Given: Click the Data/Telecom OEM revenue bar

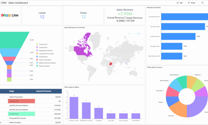Looking at the screenshot, I should click(x=172, y=56).
